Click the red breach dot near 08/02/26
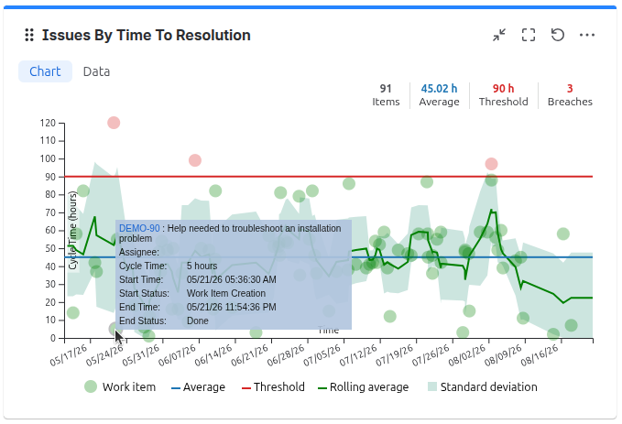 (492, 164)
